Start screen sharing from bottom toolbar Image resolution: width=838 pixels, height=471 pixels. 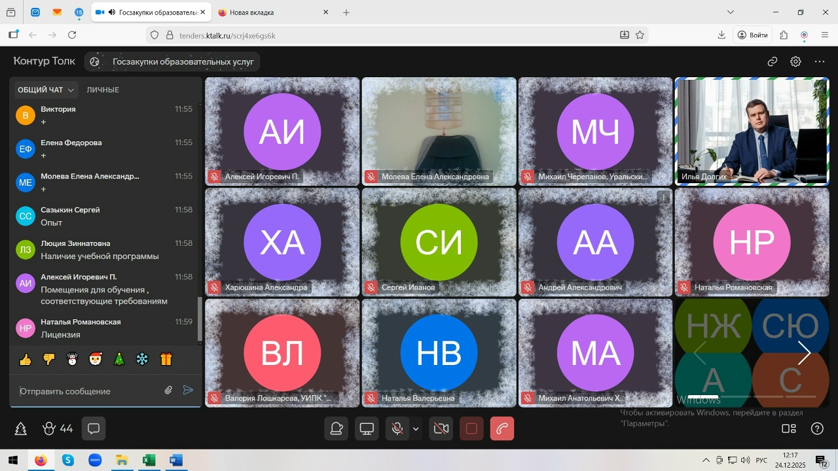pos(367,429)
